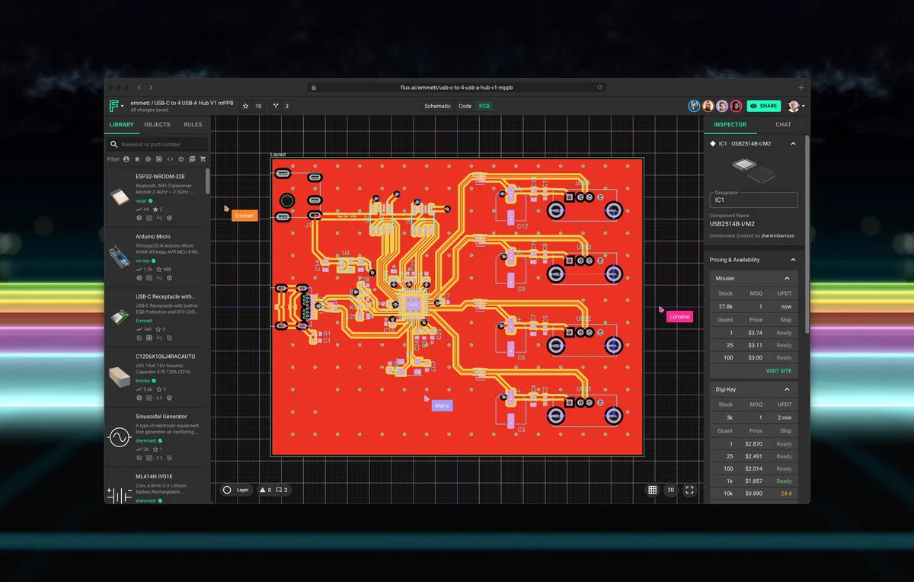Click the jharwinbarrozo creator link
The width and height of the screenshot is (914, 582).
tap(778, 235)
